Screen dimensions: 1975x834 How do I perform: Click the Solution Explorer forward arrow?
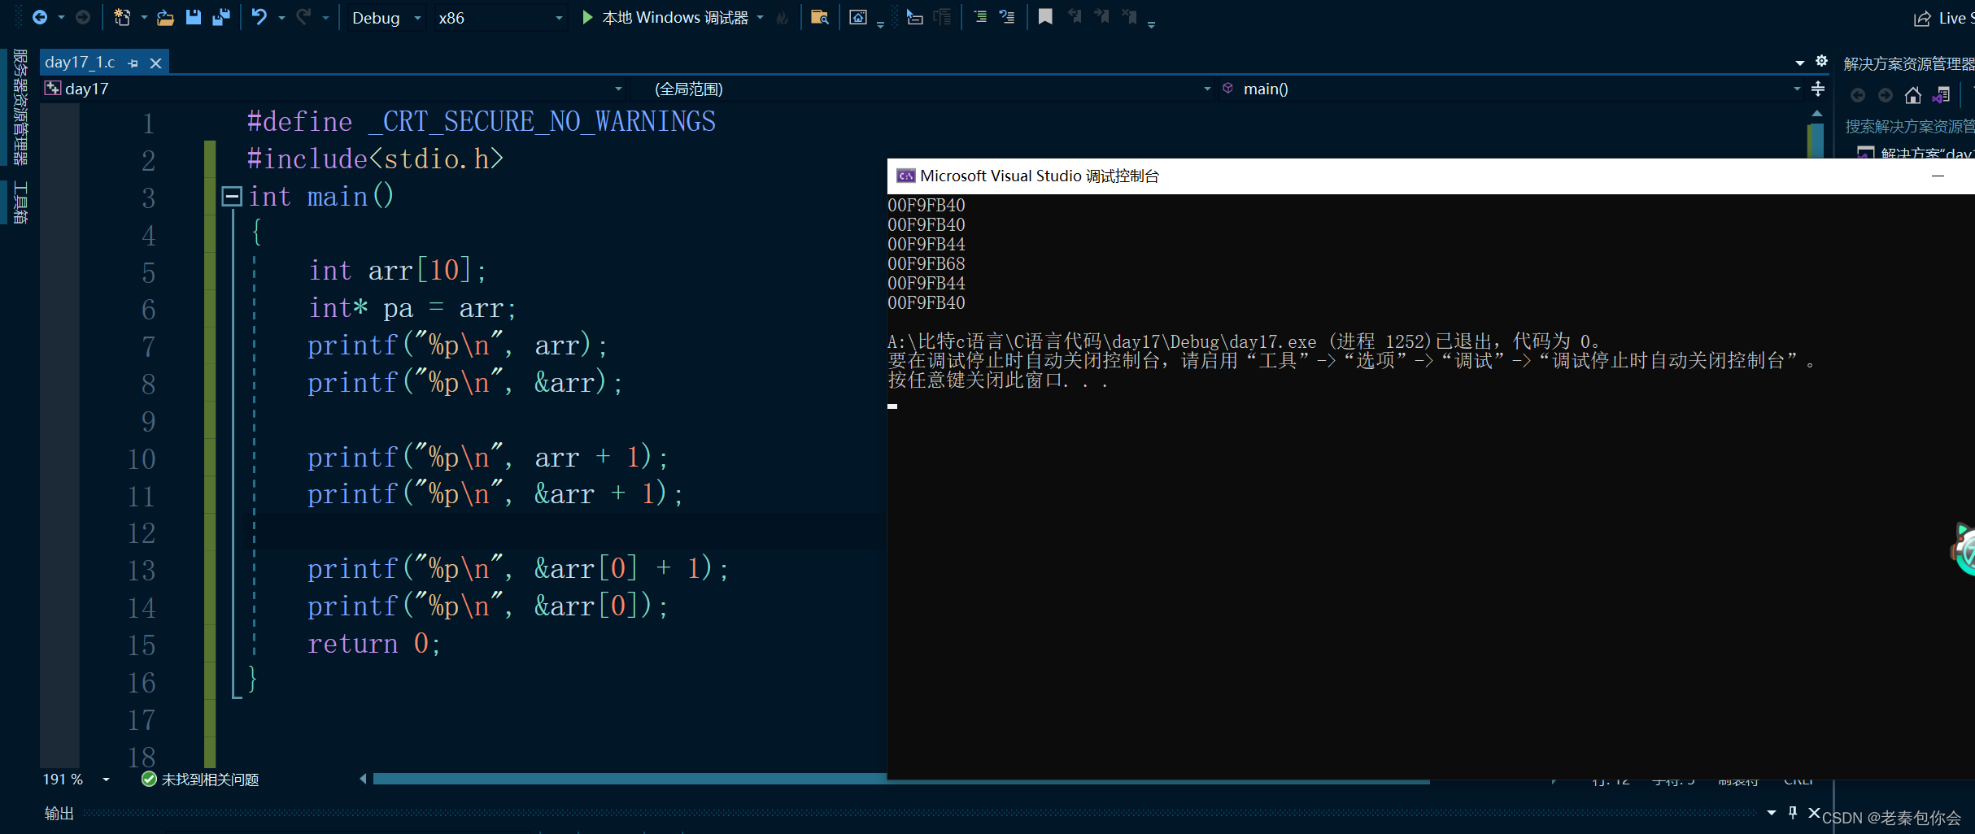1886,95
